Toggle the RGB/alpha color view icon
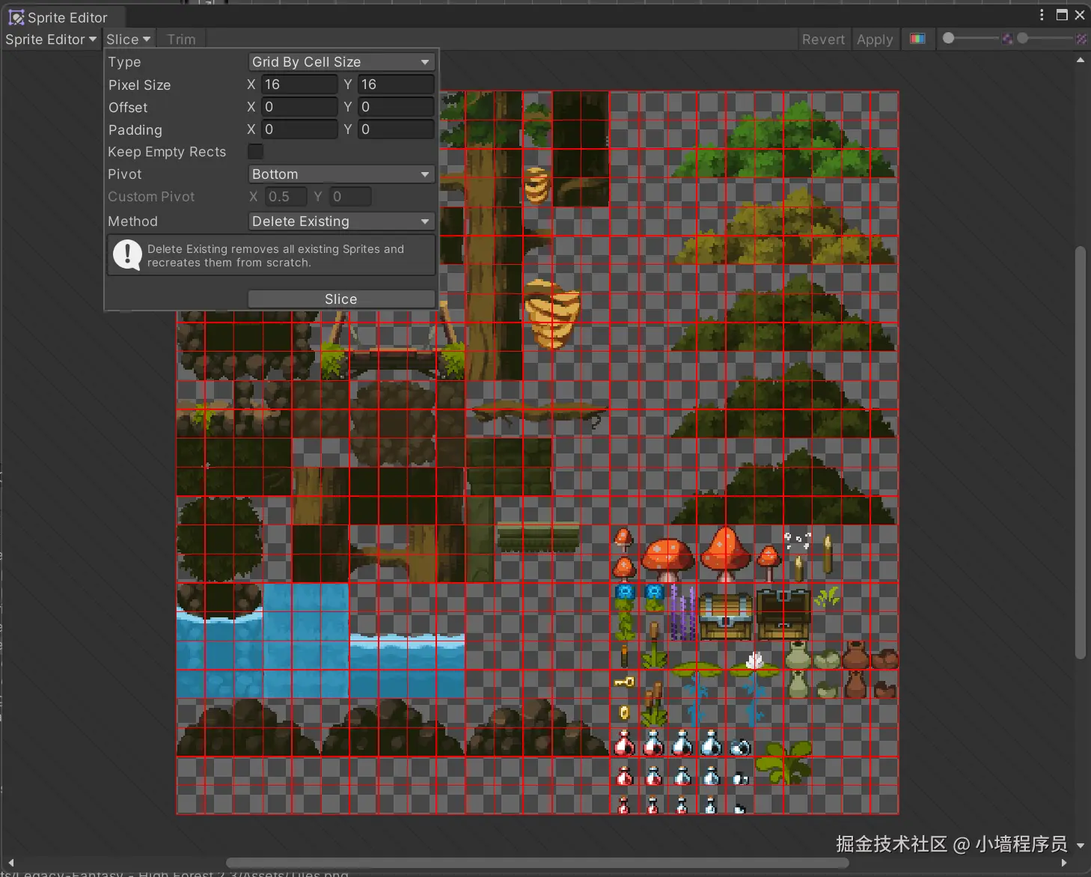Screen dimensions: 1091x877 click(917, 39)
